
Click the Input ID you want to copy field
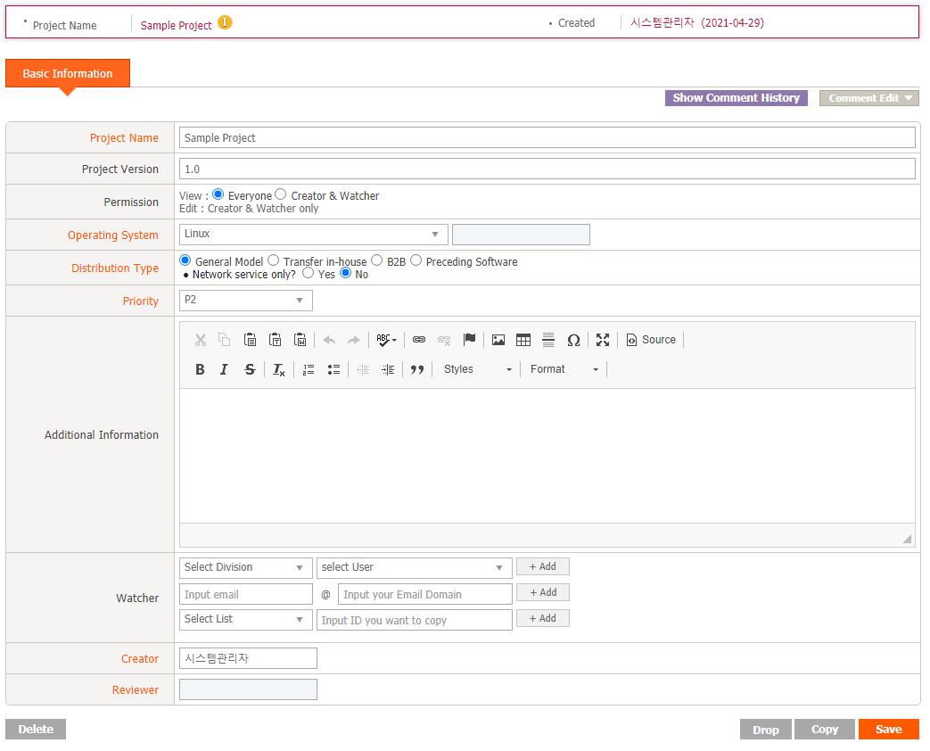click(x=414, y=620)
